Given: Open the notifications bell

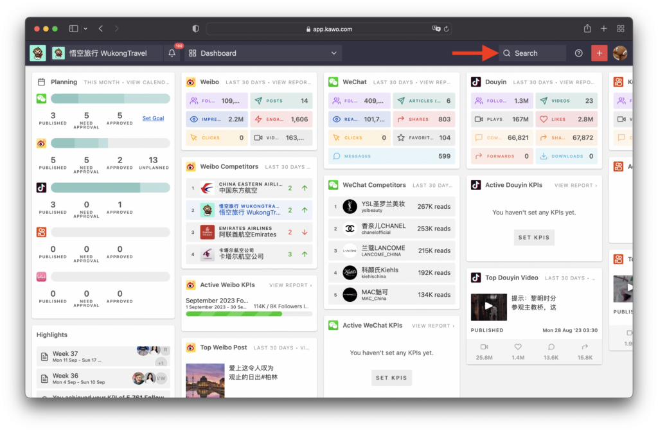Looking at the screenshot, I should click(172, 53).
